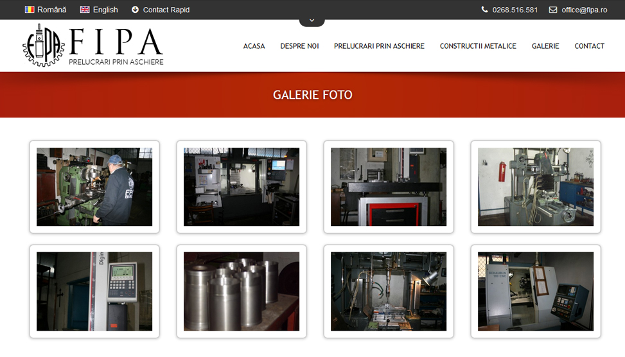The height and width of the screenshot is (357, 625).
Task: Click phone number 0268.516.581
Action: (515, 10)
